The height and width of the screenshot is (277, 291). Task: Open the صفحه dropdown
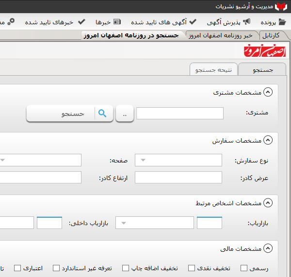pos(40,160)
